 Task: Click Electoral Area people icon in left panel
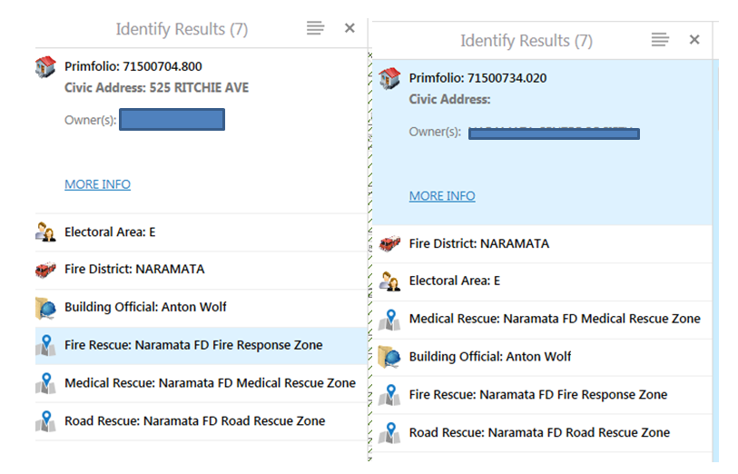click(45, 232)
